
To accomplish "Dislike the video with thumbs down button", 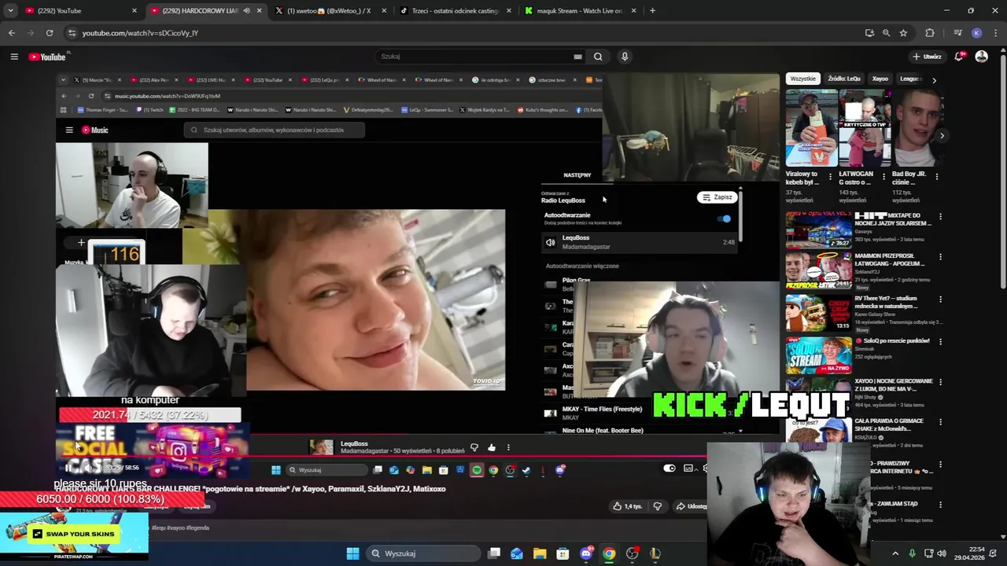I will (x=658, y=506).
